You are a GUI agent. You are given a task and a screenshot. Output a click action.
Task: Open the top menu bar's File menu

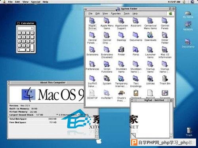point(10,2)
